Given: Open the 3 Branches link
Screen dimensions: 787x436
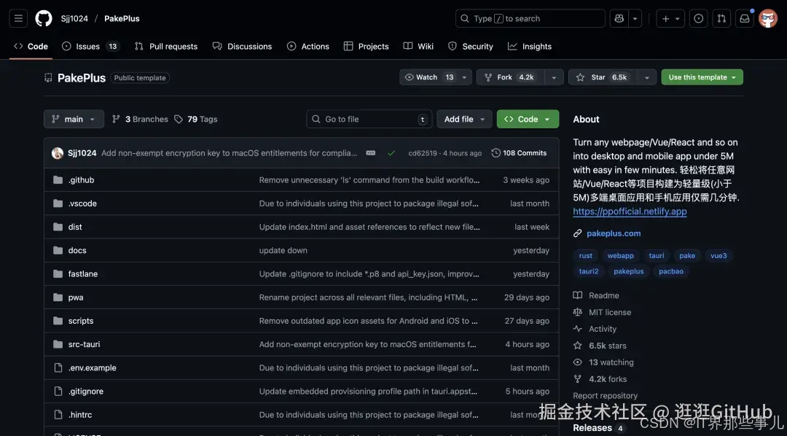Looking at the screenshot, I should point(140,119).
